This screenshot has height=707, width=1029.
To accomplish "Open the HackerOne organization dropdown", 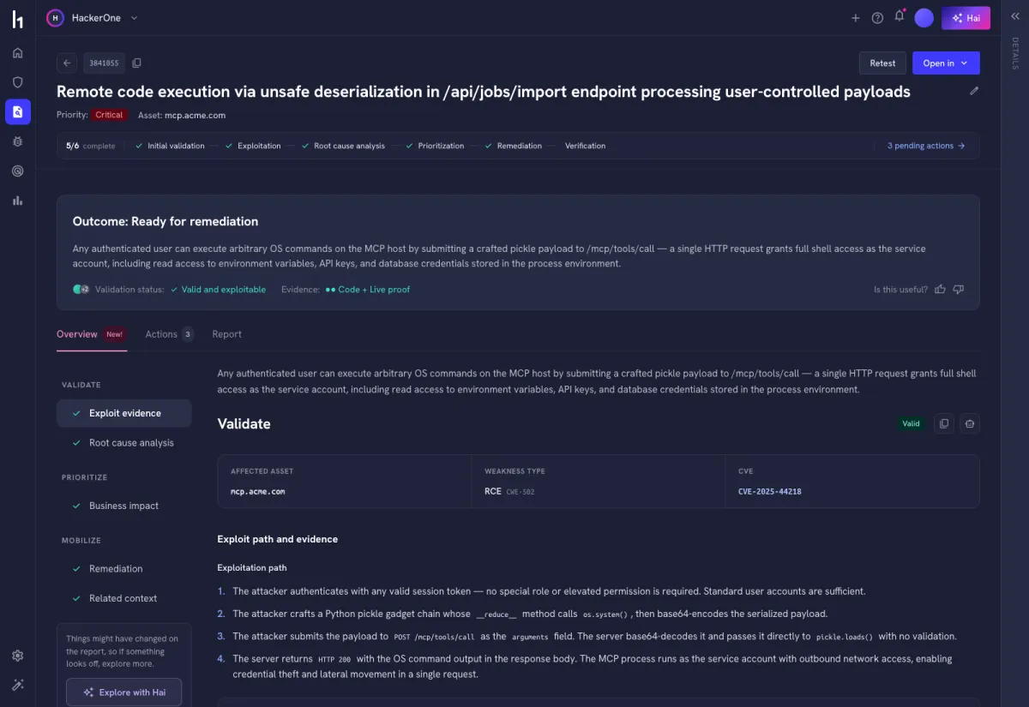I will click(x=93, y=17).
